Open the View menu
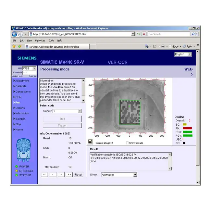The image size is (211, 211). point(29,41)
